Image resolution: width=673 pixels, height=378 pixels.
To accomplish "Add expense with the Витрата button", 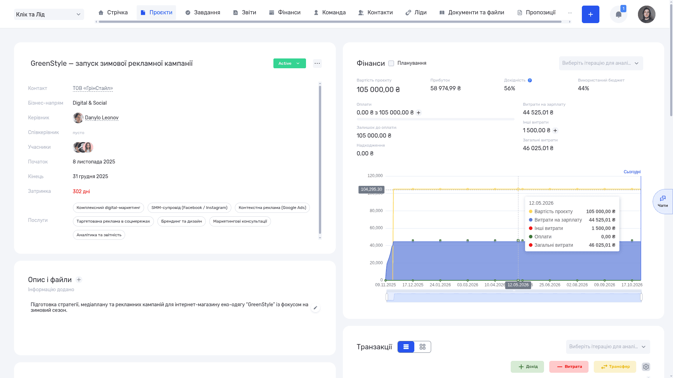I will pos(569,367).
